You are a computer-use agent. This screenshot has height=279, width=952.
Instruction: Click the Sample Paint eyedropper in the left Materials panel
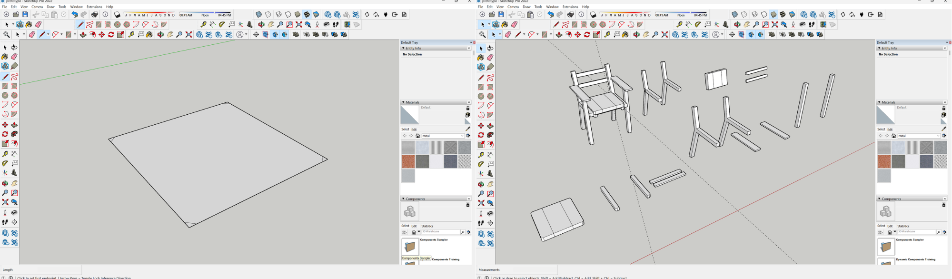pos(468,129)
